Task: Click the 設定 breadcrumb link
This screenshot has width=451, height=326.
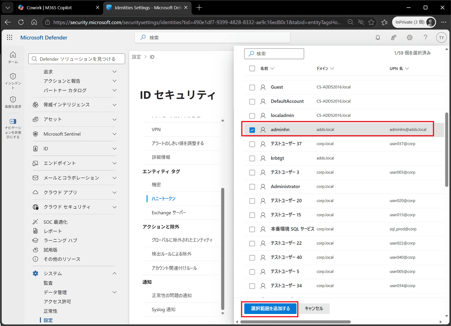Action: point(137,57)
